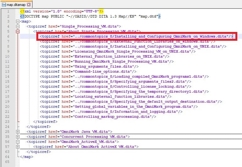
Task: Collapse the map element fold on line 3
Action: tap(18, 22)
